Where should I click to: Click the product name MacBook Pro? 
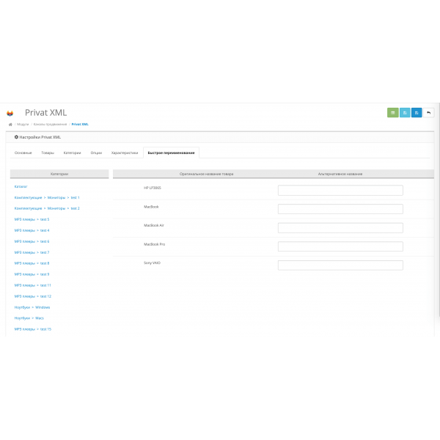click(154, 244)
